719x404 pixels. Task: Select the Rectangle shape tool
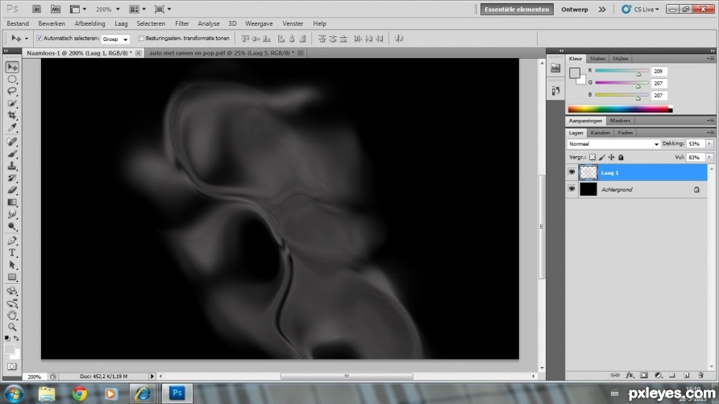click(12, 277)
